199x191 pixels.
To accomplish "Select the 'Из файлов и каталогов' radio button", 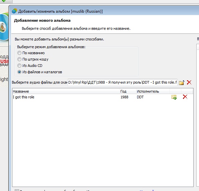I will 19,72.
